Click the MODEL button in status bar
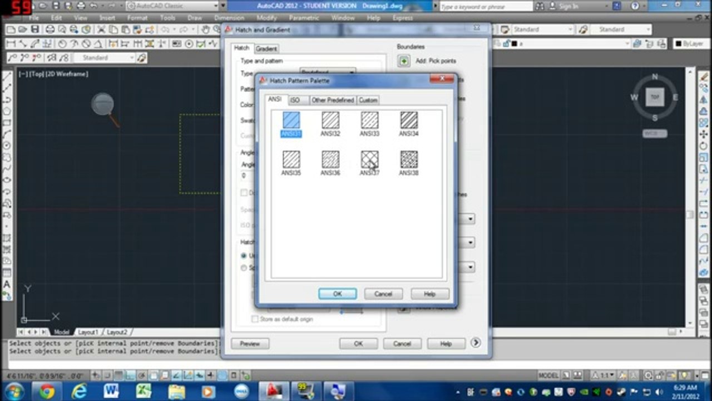The height and width of the screenshot is (401, 712). tap(548, 375)
